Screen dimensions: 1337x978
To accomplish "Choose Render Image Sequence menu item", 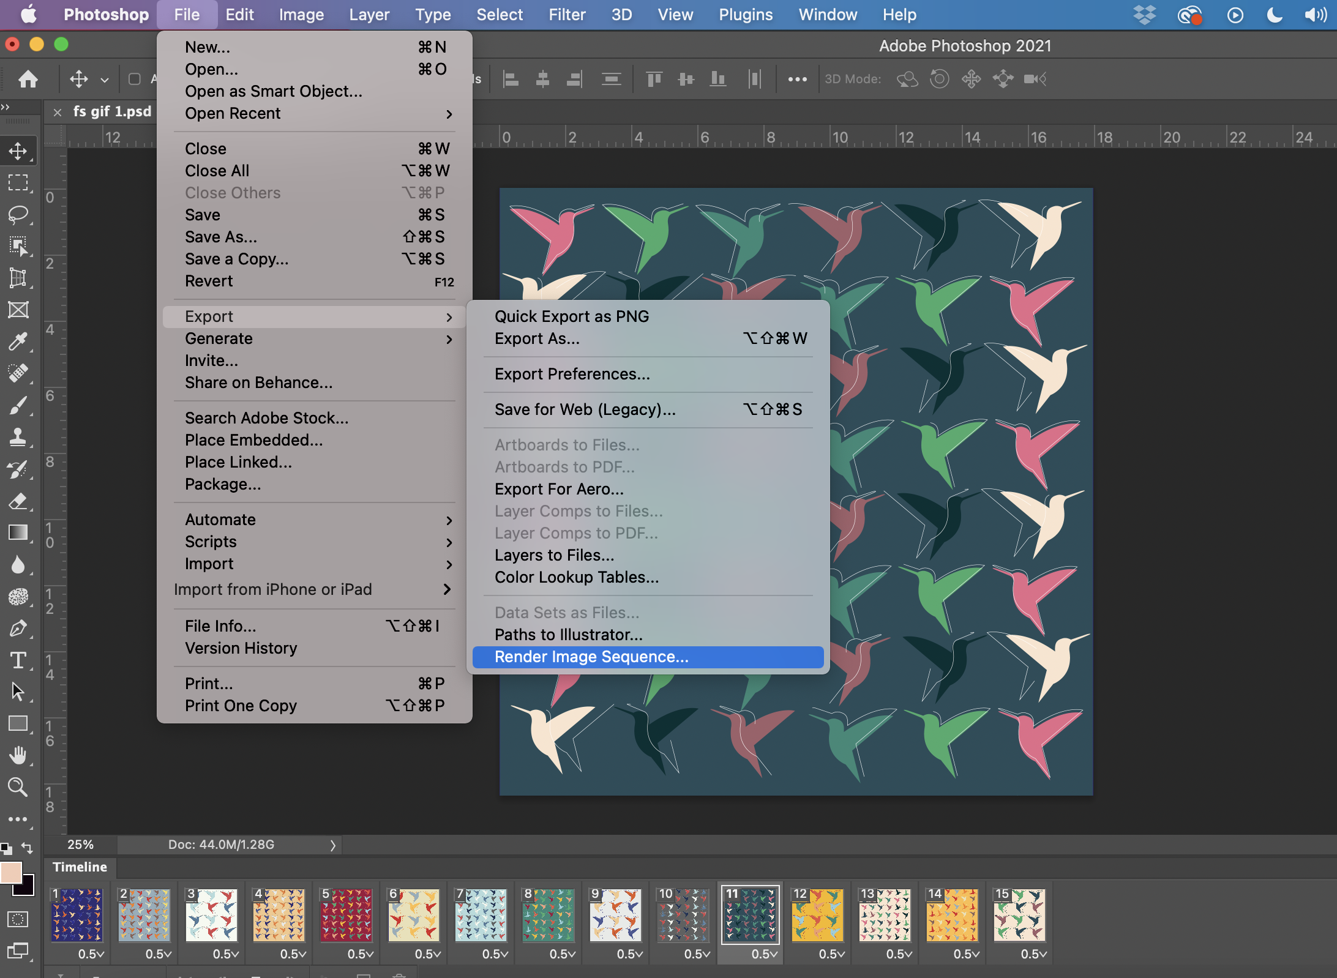I will (591, 657).
